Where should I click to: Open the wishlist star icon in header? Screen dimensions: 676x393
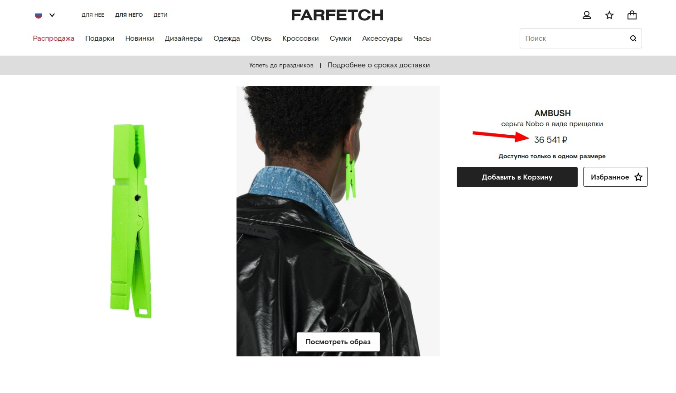pos(609,15)
